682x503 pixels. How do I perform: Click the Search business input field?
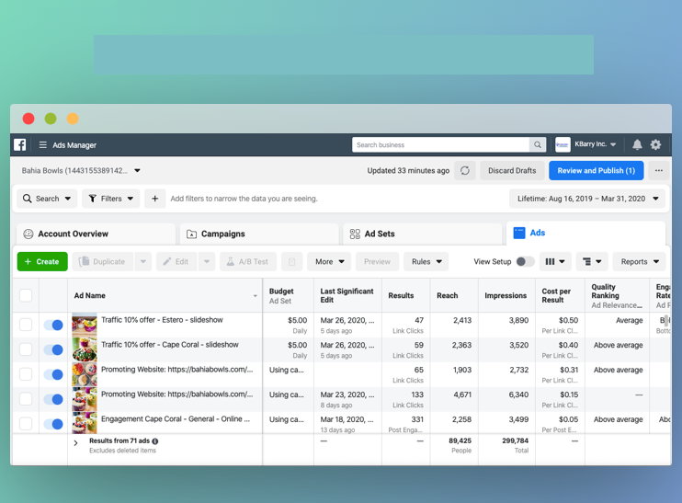click(x=441, y=144)
